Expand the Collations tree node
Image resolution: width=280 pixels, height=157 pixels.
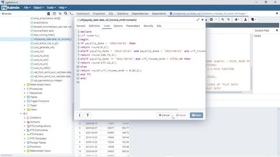24,118
